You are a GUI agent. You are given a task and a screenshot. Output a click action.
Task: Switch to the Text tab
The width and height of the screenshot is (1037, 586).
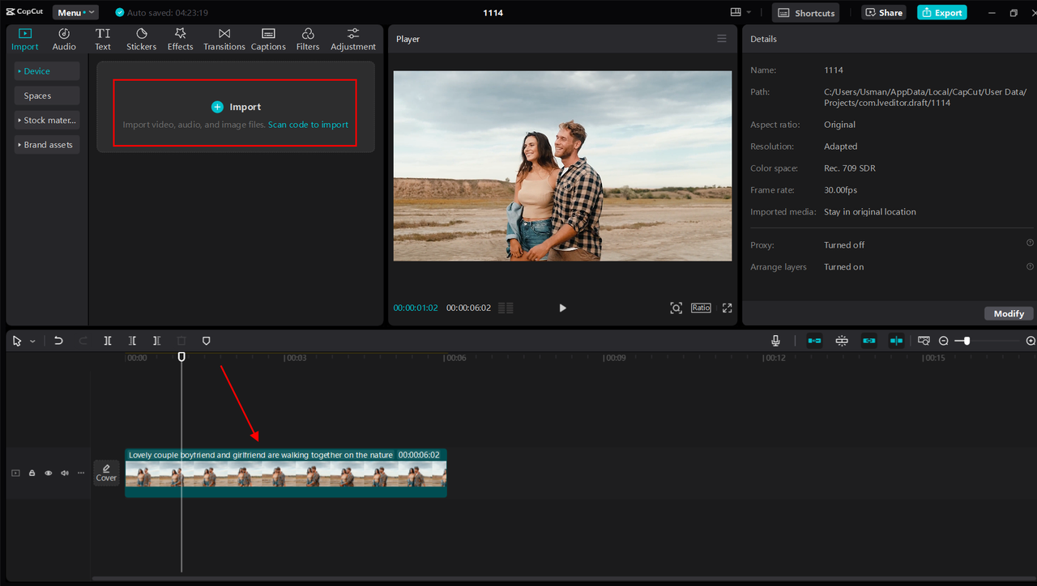click(103, 37)
